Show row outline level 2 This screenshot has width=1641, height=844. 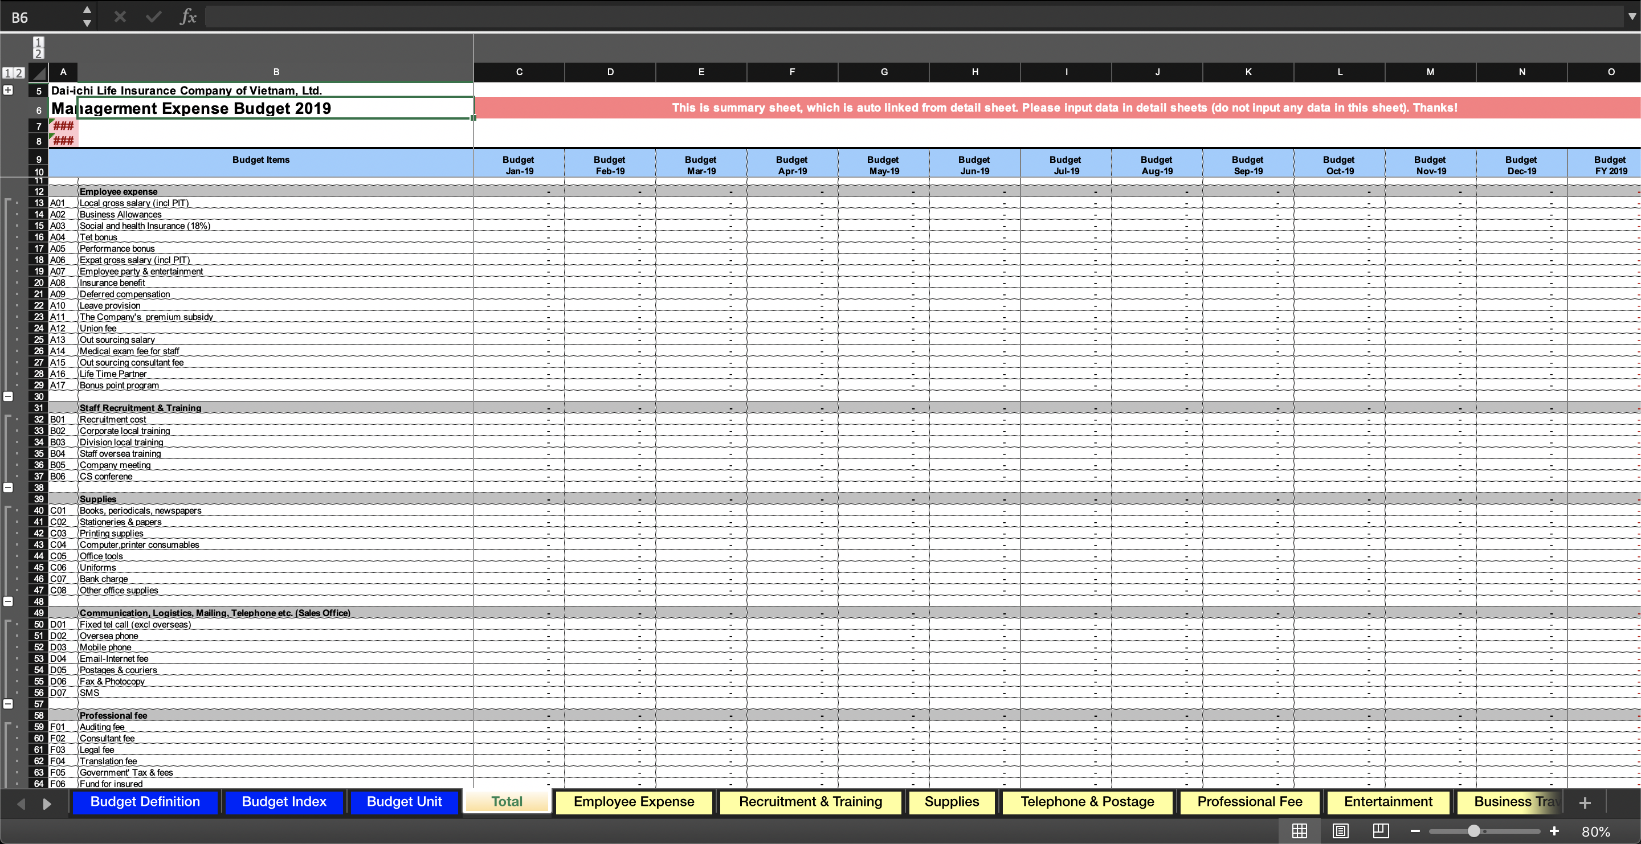pyautogui.click(x=19, y=72)
